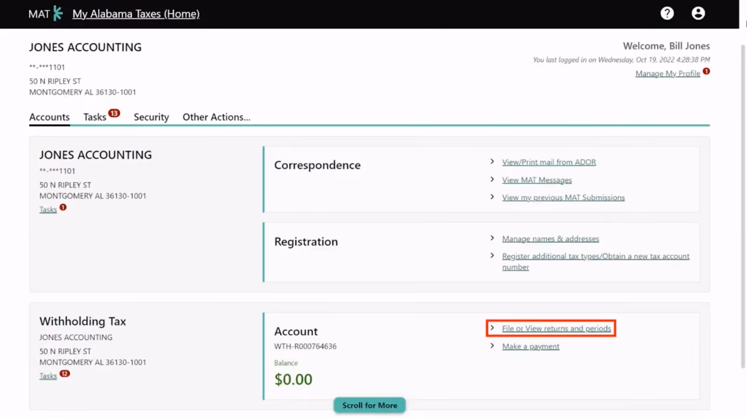The width and height of the screenshot is (747, 419).
Task: Go to My Alabama Taxes (Home) link
Action: 136,14
